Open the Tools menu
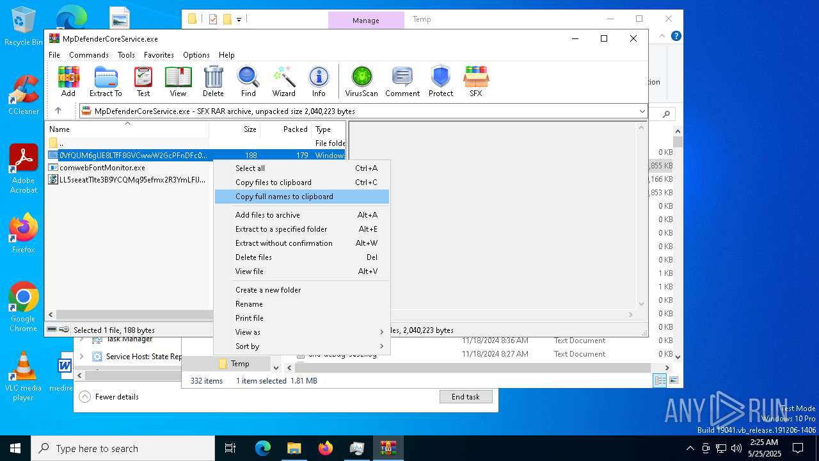The height and width of the screenshot is (461, 819). coord(126,55)
